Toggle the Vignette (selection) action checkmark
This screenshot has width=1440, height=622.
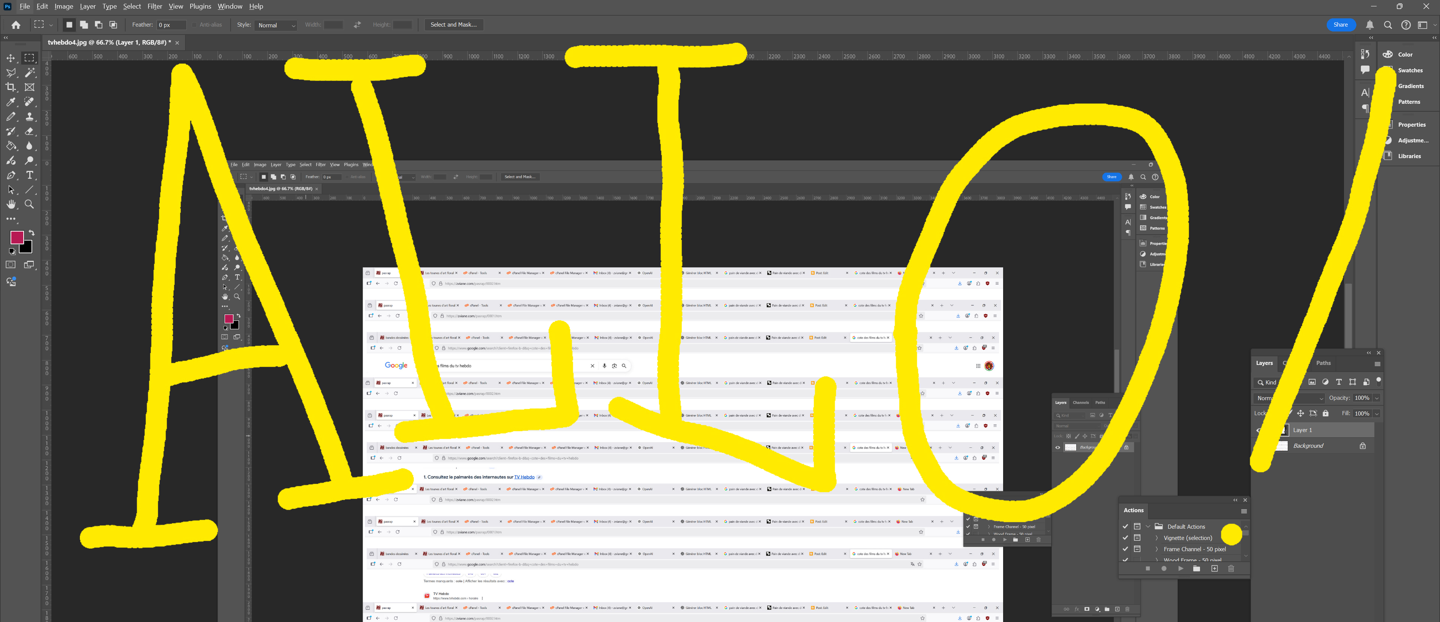pos(1125,538)
